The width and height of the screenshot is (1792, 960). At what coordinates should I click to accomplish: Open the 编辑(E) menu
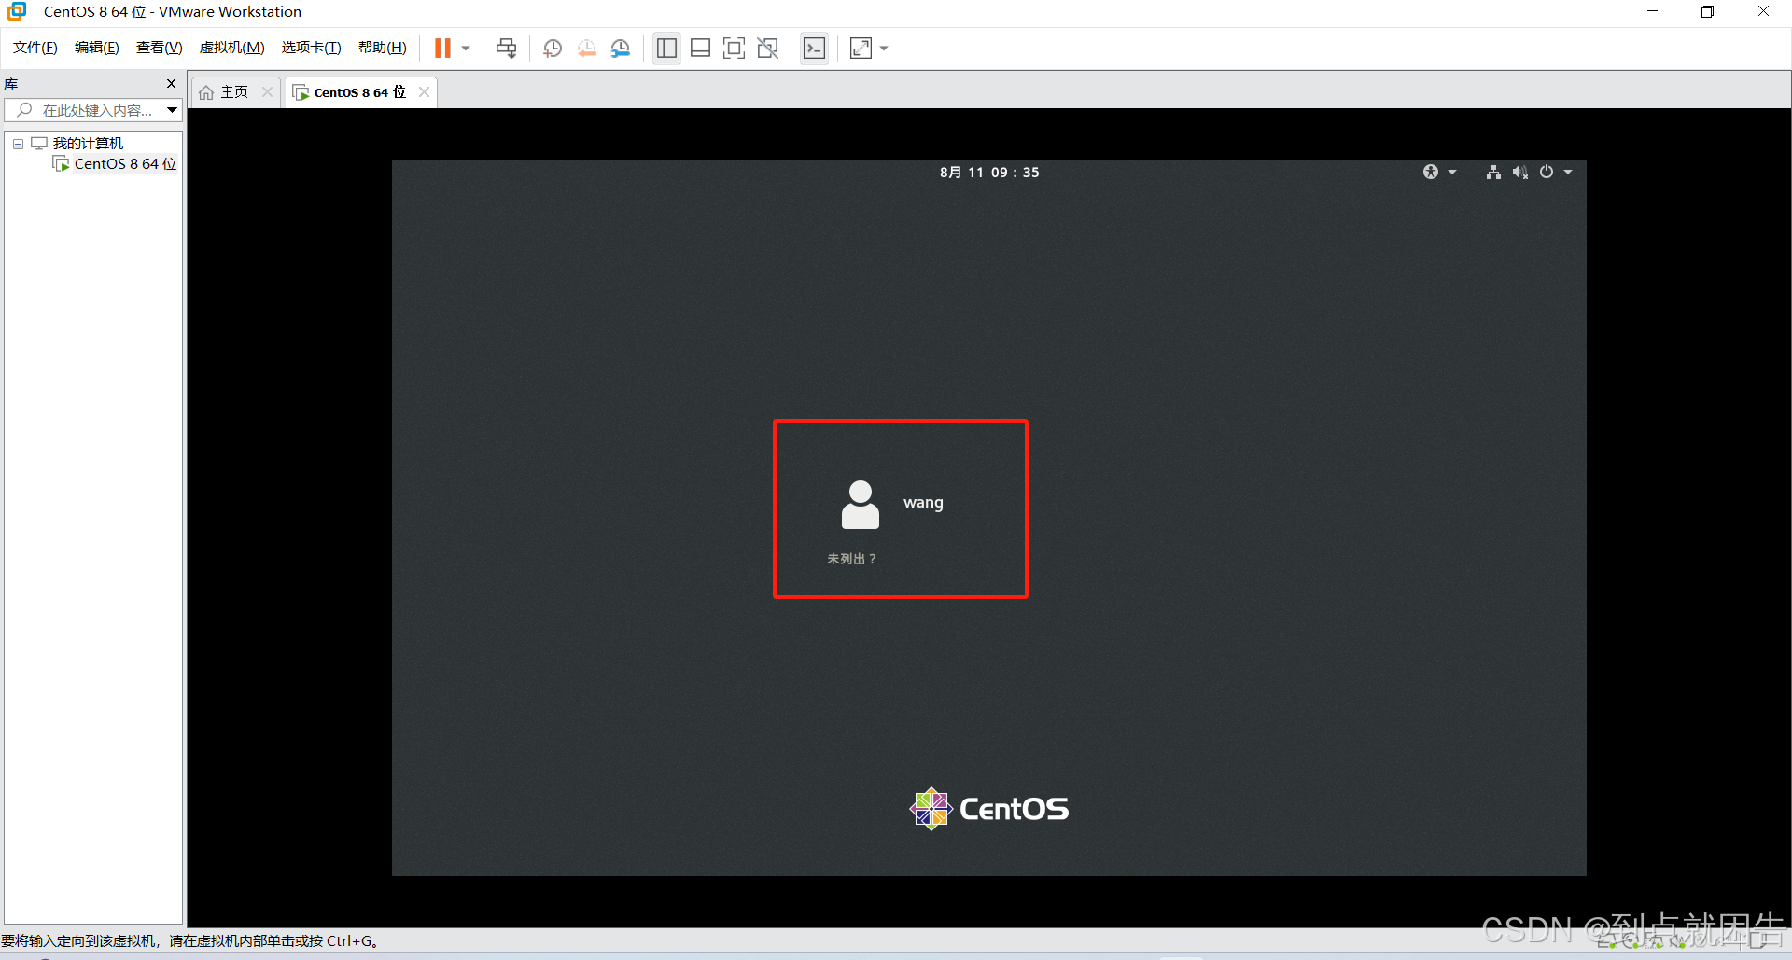[96, 48]
